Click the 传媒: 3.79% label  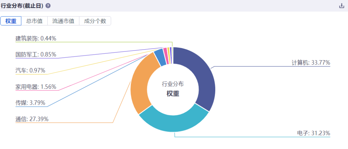point(30,103)
